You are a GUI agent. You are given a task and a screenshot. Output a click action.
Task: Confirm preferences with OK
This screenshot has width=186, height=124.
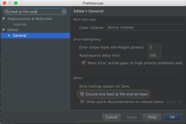click(172, 117)
